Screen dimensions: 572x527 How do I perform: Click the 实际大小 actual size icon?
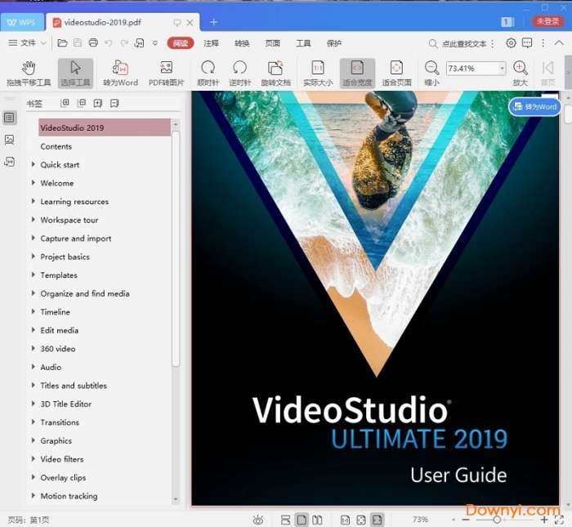[x=318, y=73]
